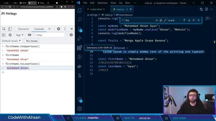Click the Open Changes icon in editor toolbar
Screen dimensions: 216x121
tap(201, 9)
